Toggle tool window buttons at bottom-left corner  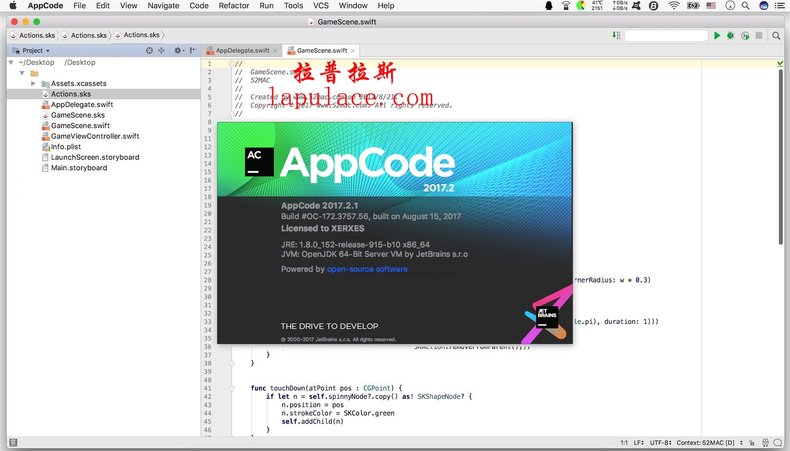pos(13,443)
